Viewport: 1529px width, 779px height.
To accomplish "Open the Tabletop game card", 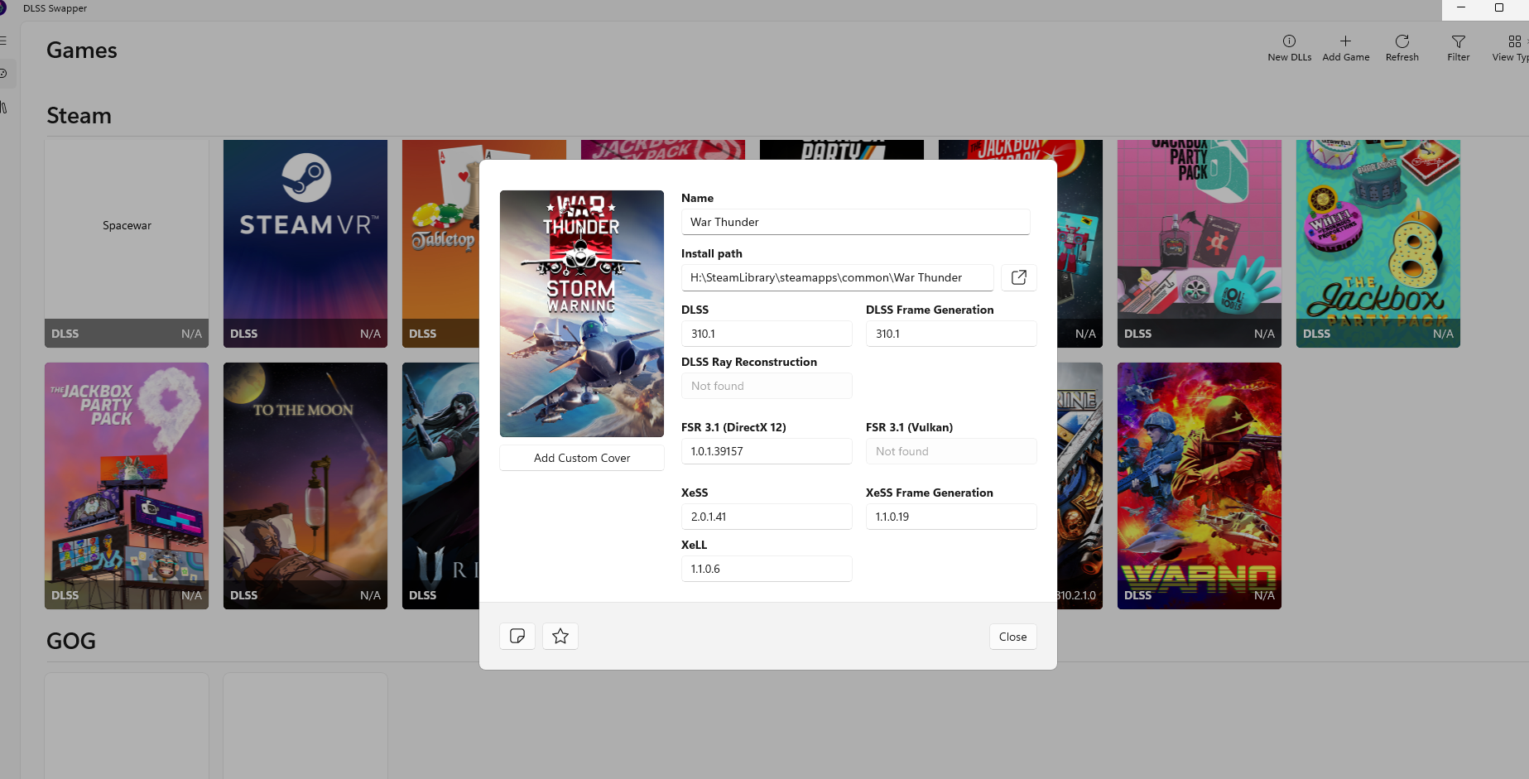I will coord(440,243).
